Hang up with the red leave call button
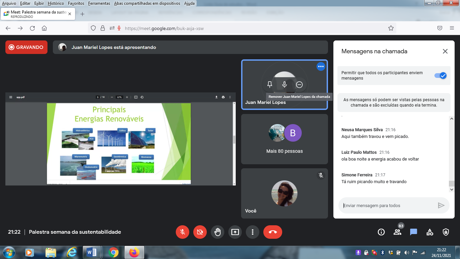Viewport: 460px width, 259px height. tap(273, 232)
